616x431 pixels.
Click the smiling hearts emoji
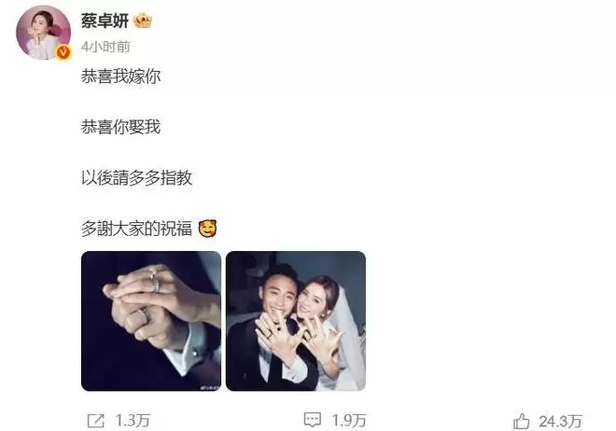tap(207, 229)
